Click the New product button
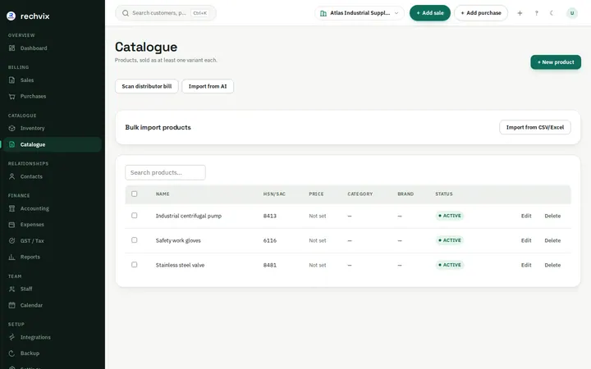 [556, 62]
